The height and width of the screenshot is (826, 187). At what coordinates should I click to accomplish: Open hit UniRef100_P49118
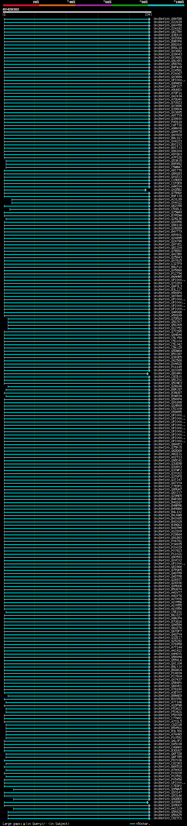[168, 122]
